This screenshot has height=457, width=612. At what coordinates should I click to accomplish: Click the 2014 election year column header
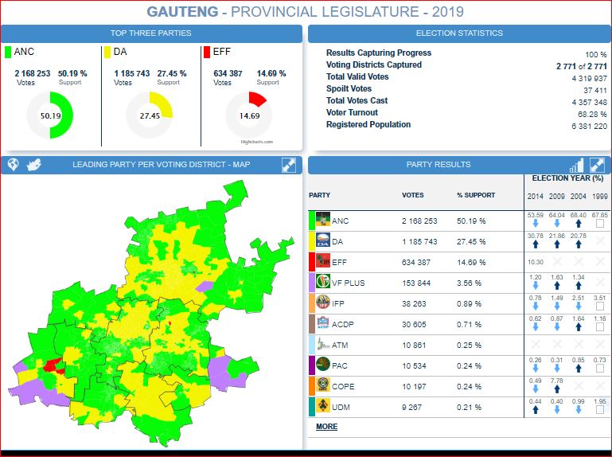(536, 196)
